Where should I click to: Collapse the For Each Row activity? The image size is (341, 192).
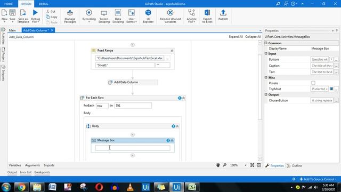click(183, 98)
